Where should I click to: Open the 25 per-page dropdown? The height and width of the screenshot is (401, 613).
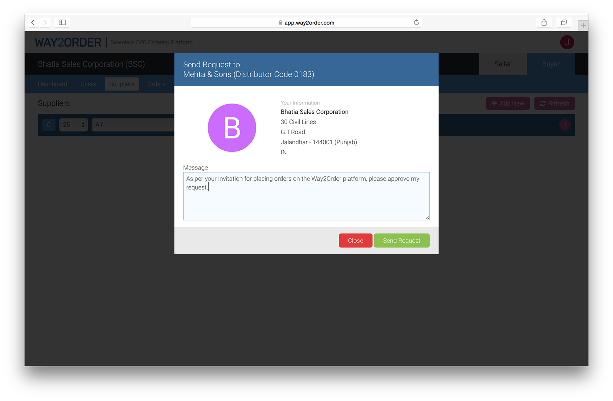pos(74,125)
